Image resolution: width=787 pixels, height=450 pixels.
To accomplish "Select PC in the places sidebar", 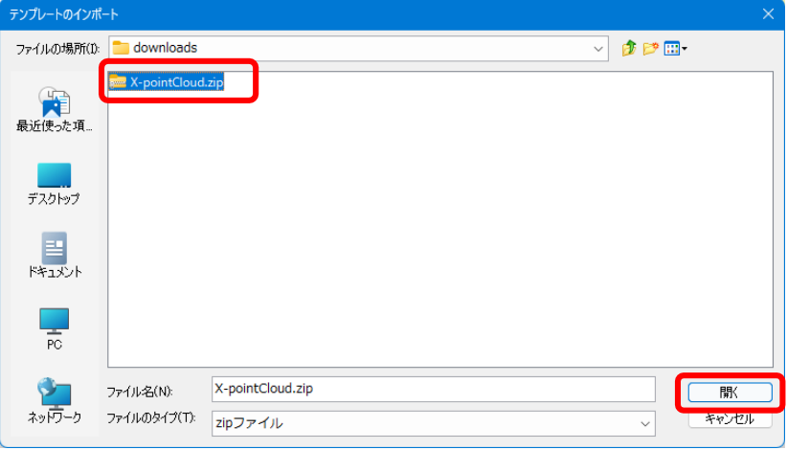I will tap(55, 329).
